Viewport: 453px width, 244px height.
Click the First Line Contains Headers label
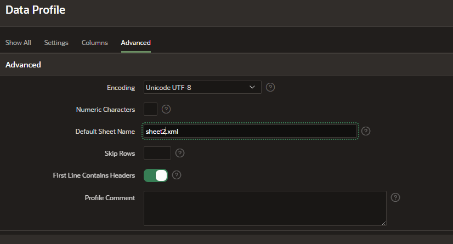coord(94,175)
